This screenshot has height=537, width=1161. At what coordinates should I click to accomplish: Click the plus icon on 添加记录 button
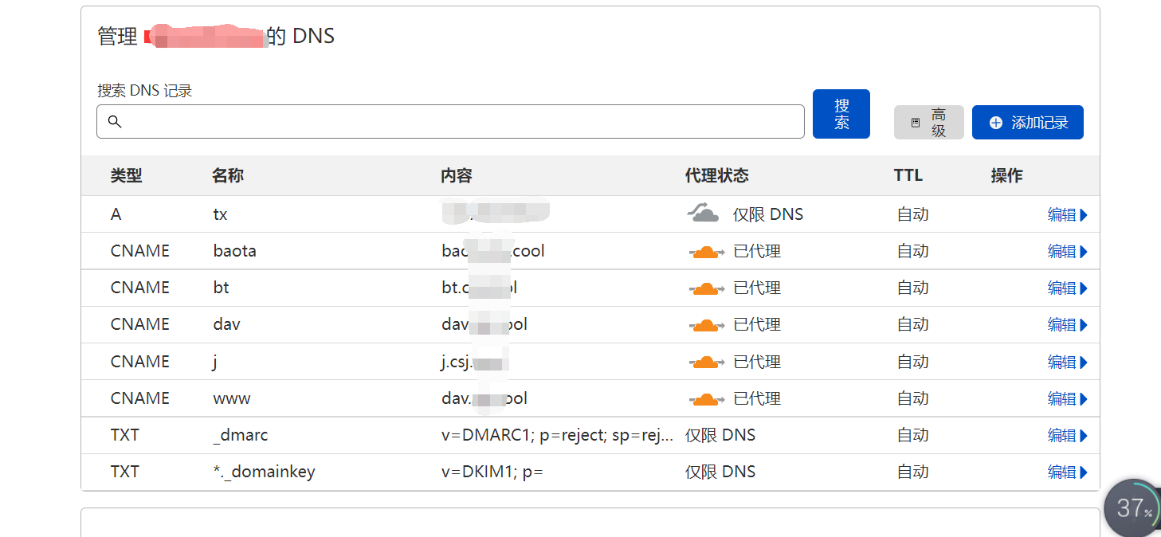[995, 123]
